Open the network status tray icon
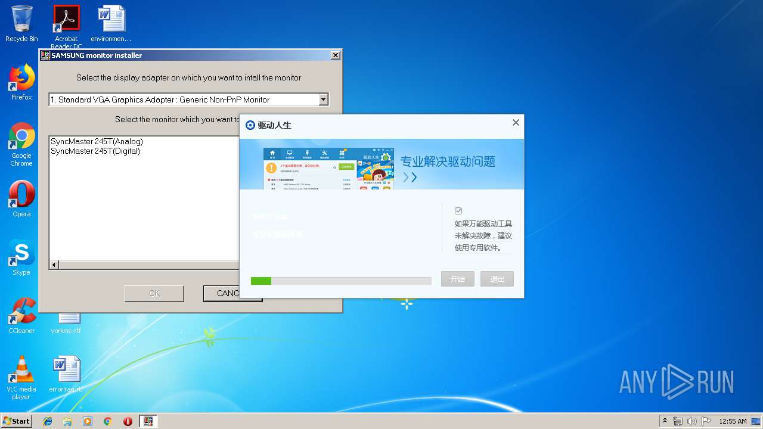763x429 pixels. pos(678,421)
